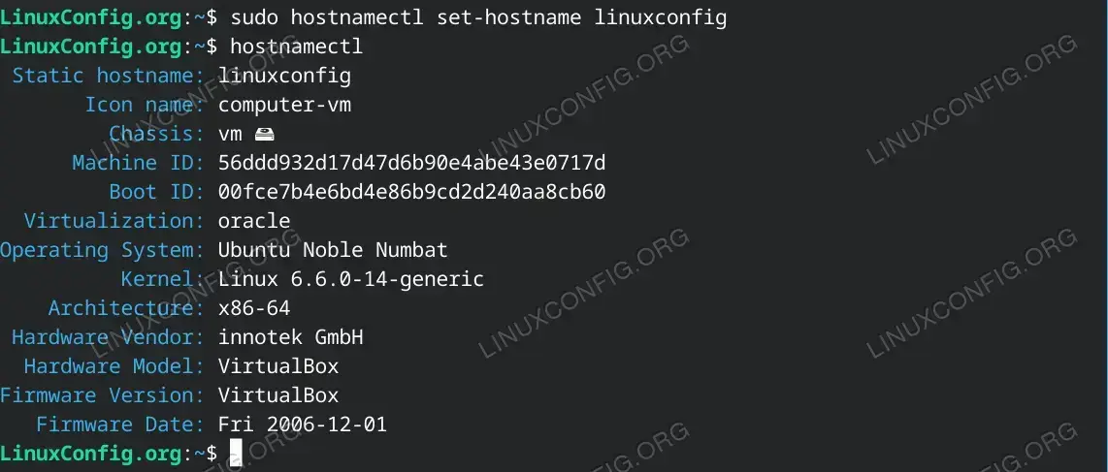Viewport: 1108px width, 472px height.
Task: Click the Machine ID hexadecimal string
Action: tap(411, 163)
